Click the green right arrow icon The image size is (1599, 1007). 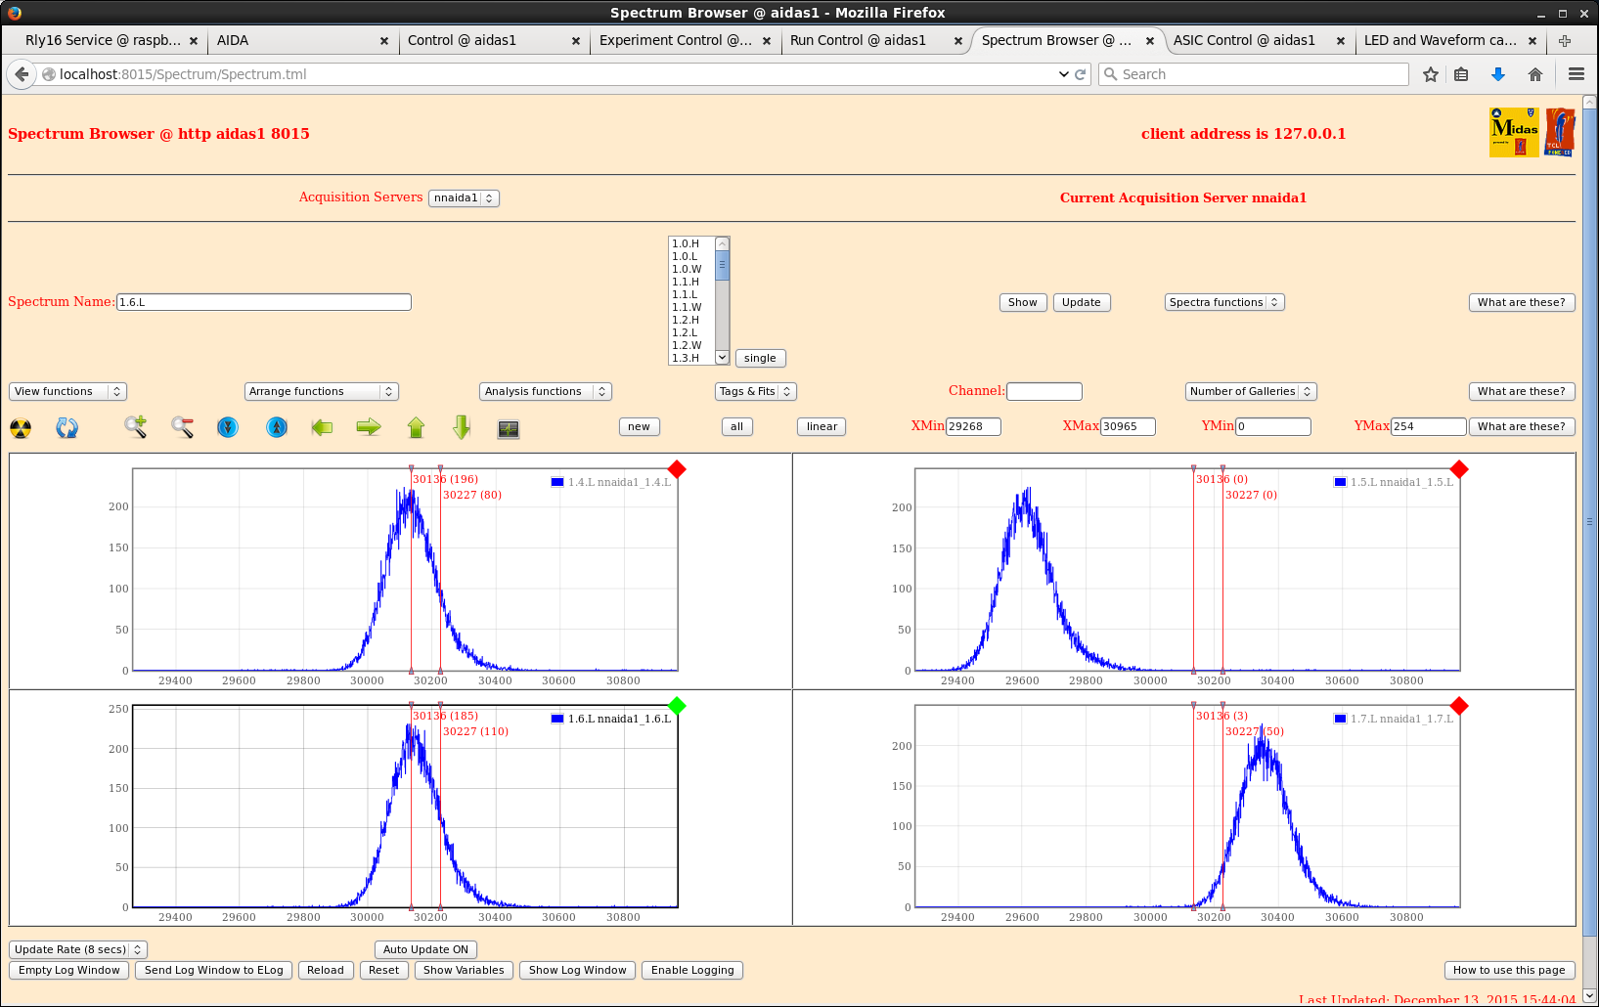[x=369, y=427]
